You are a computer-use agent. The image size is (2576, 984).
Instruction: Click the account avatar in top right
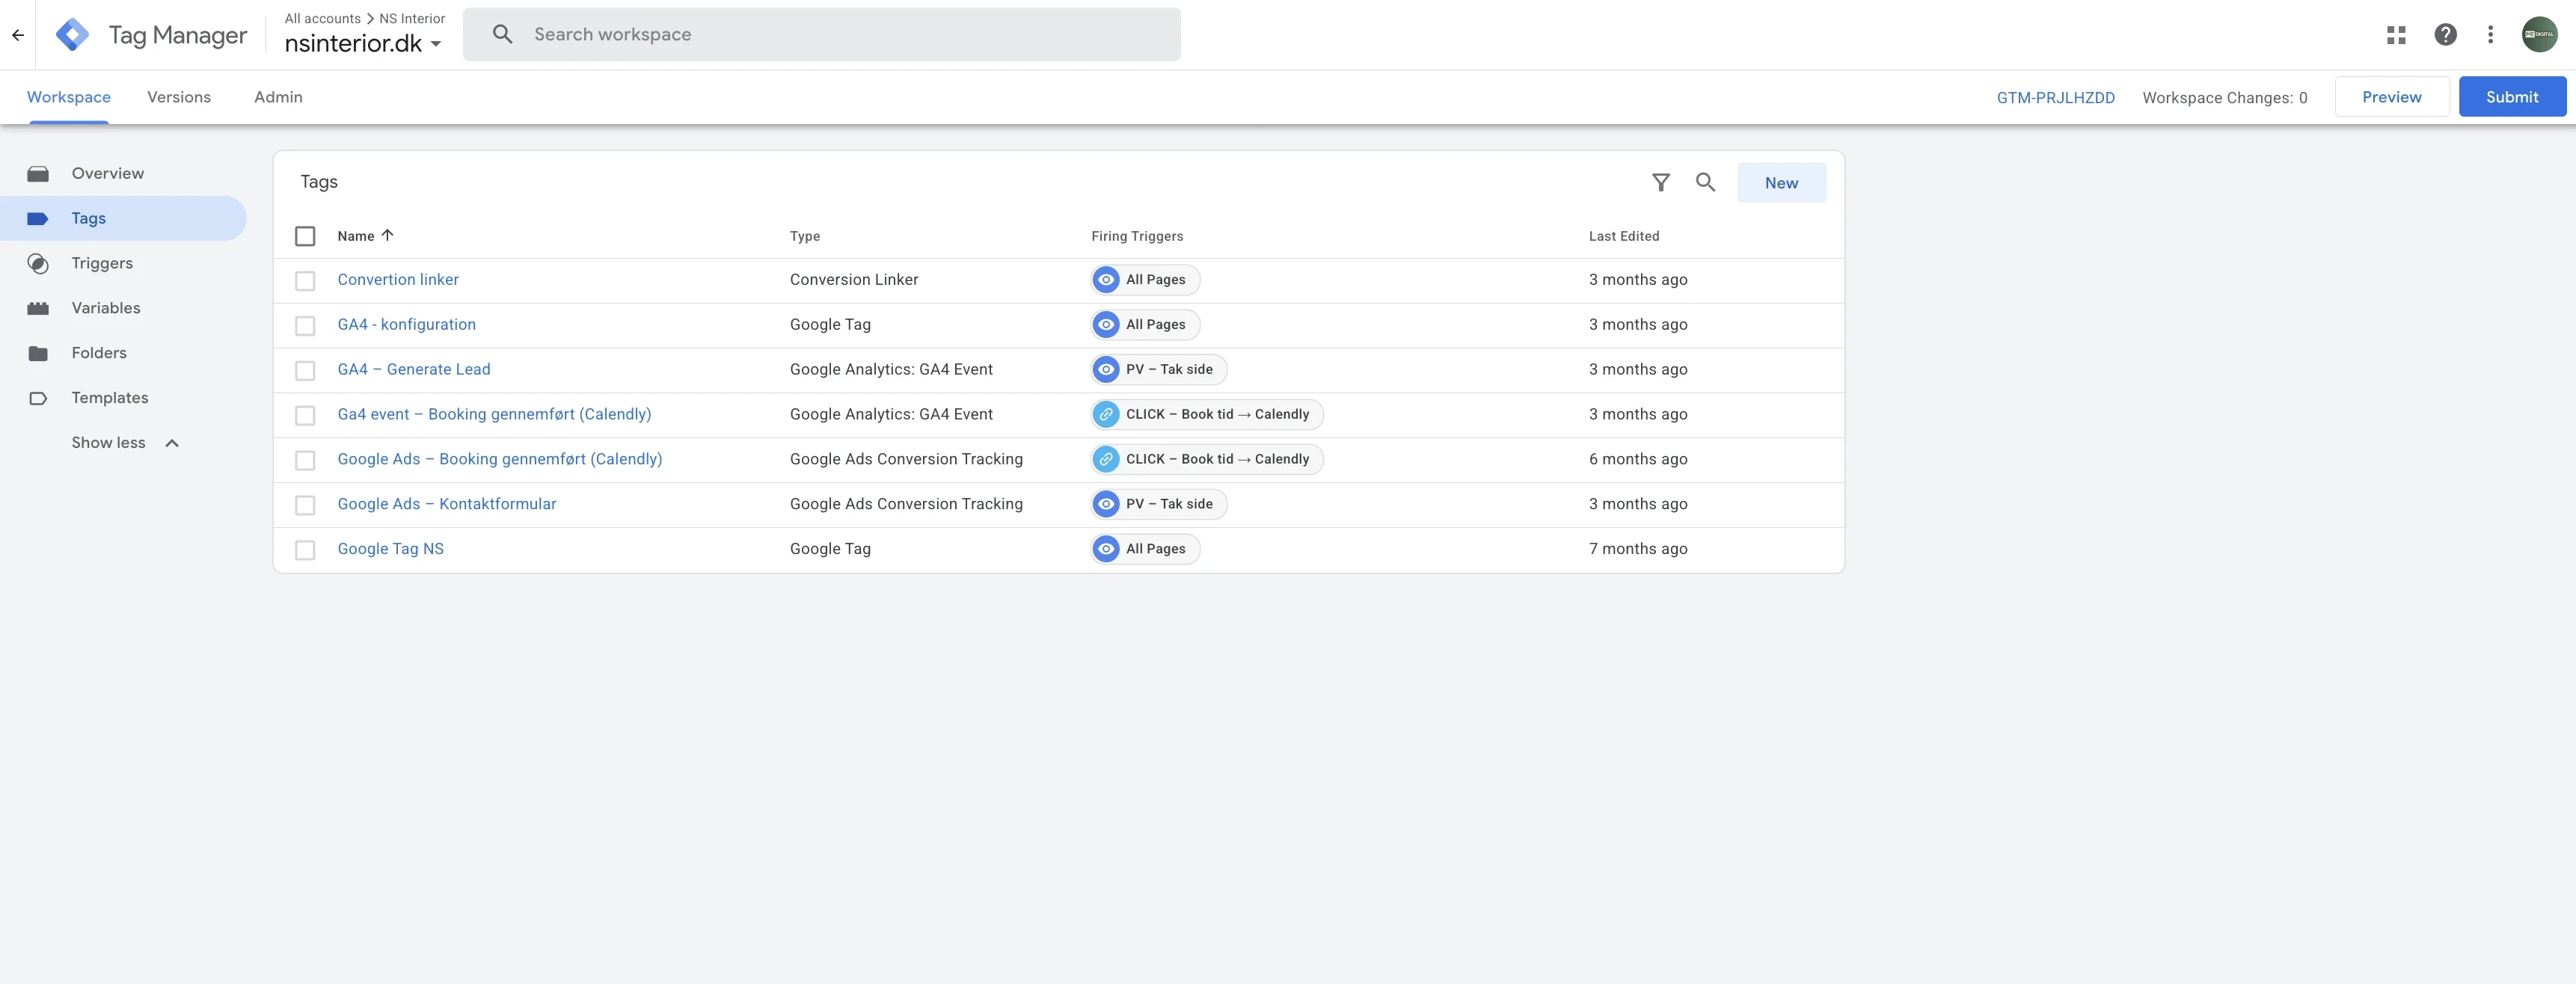(2539, 34)
